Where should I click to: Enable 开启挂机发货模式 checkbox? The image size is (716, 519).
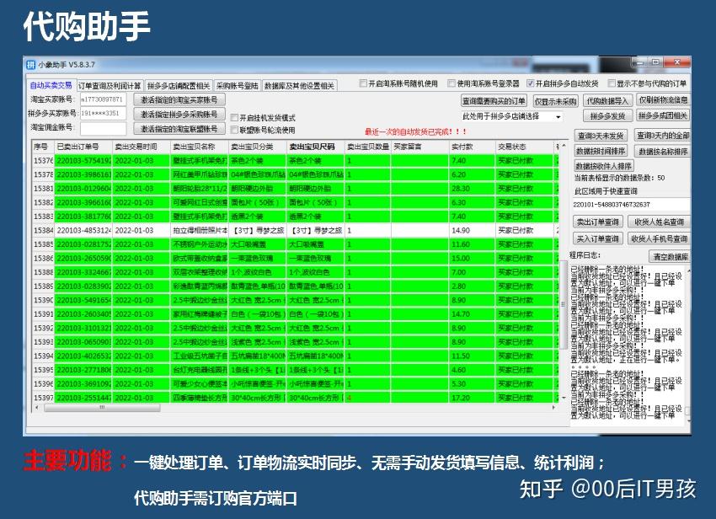pos(235,118)
